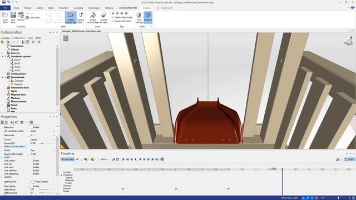The image size is (356, 200).
Task: Click the timeline Loop mode icon
Action: pyautogui.click(x=157, y=159)
